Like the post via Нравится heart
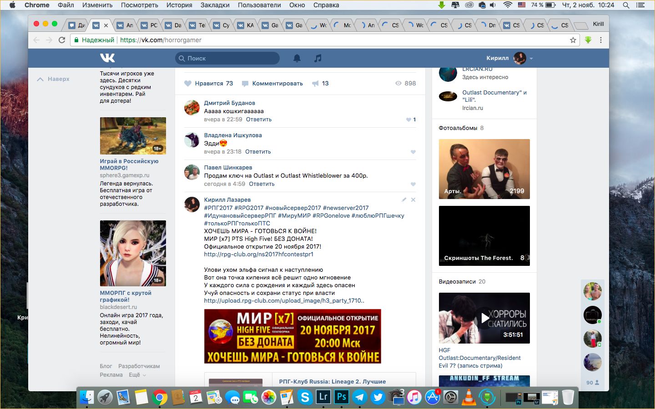655x409 pixels. [x=188, y=83]
